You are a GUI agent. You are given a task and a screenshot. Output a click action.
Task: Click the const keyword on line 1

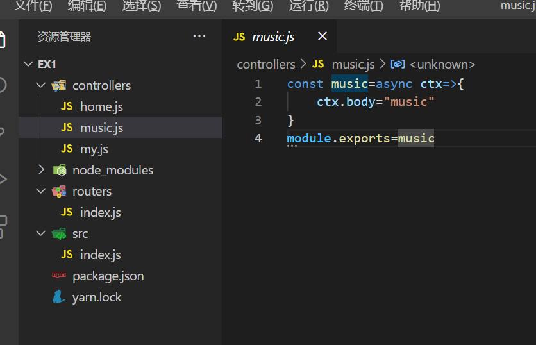click(305, 84)
